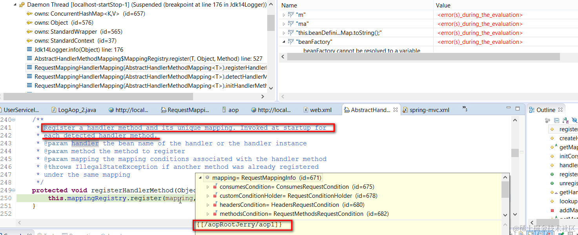Expand consumesCondition field in hover popup
This screenshot has height=235, width=578.
tap(208, 187)
